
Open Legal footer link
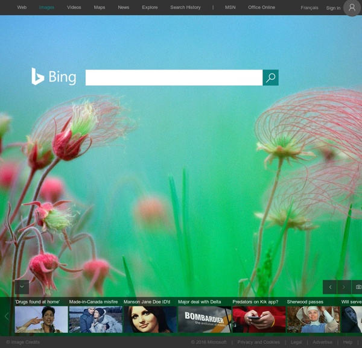point(296,342)
